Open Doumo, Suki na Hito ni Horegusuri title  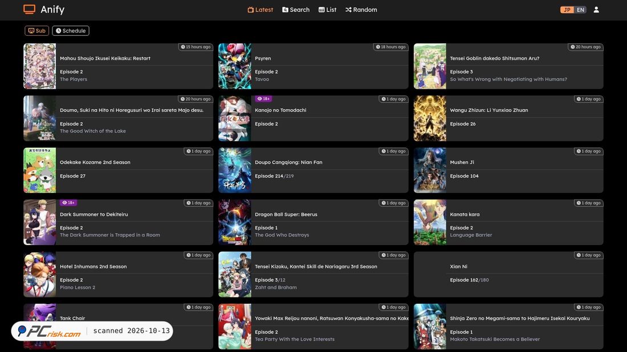tap(132, 110)
